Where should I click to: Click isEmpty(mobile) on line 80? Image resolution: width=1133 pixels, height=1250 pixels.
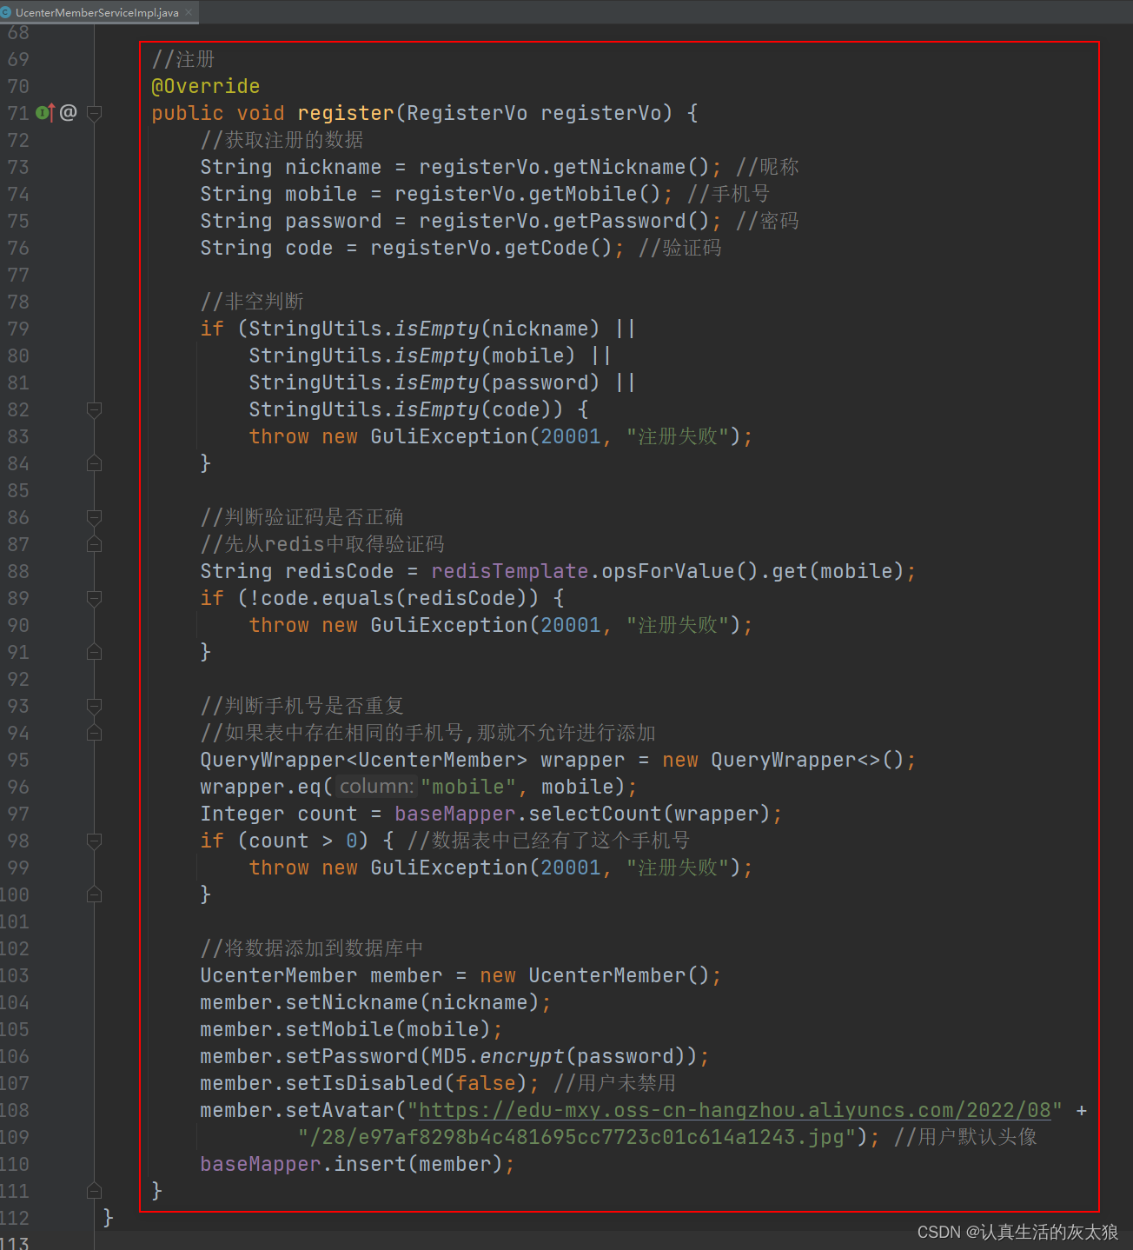pos(485,356)
